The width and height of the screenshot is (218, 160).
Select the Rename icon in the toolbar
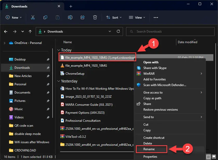click(70, 17)
